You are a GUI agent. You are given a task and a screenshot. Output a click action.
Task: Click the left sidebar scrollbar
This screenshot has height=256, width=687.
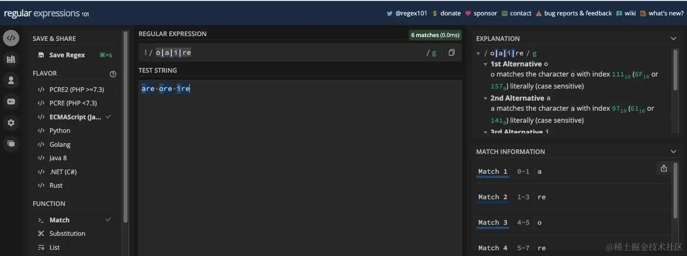(x=126, y=127)
